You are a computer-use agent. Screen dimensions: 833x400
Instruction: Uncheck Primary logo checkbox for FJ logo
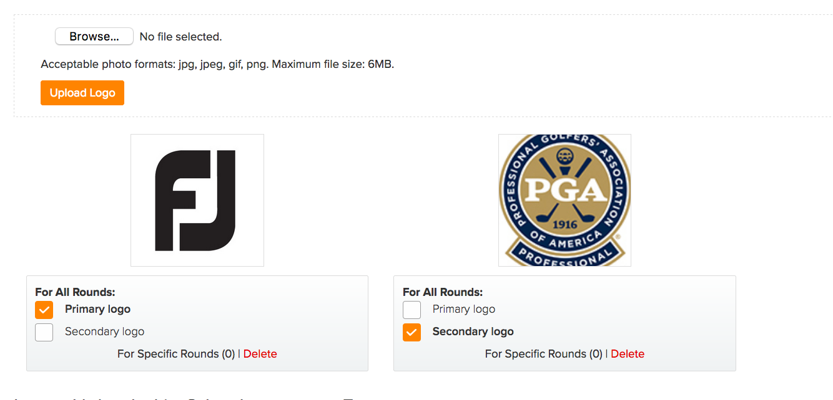[44, 310]
